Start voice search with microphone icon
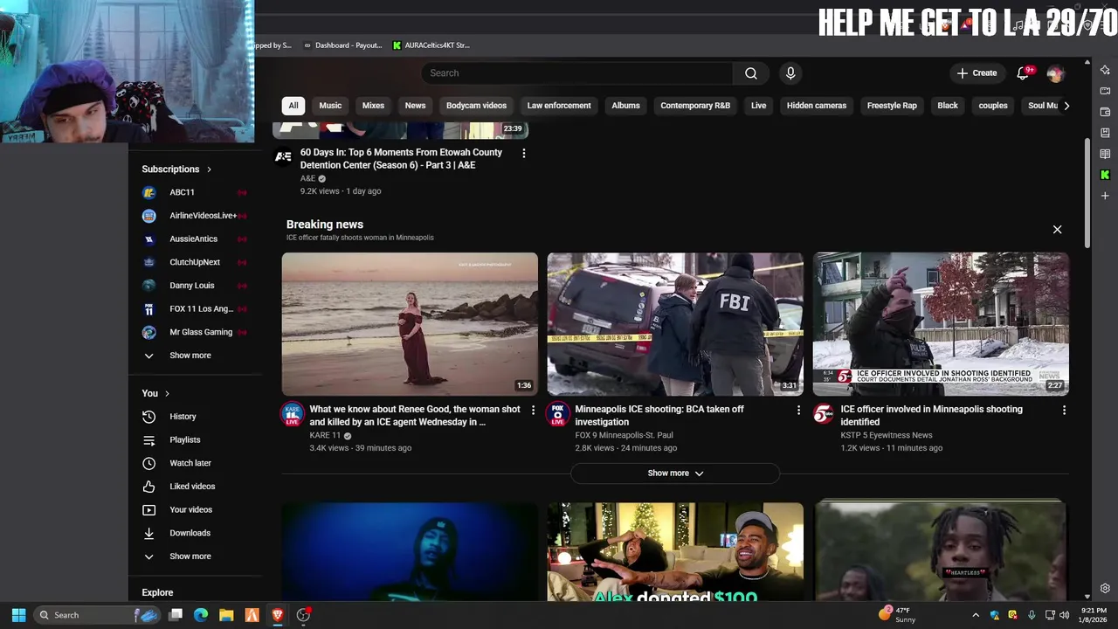The image size is (1118, 629). pyautogui.click(x=790, y=73)
